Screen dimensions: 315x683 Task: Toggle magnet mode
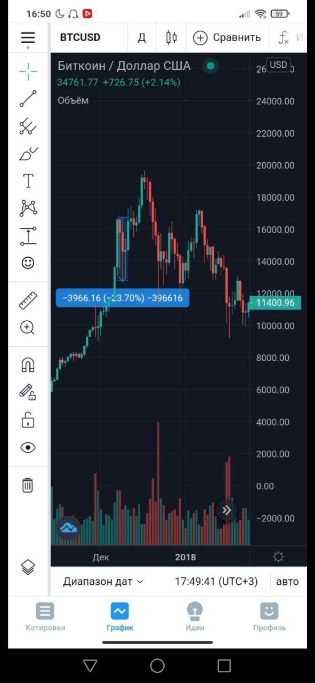click(28, 365)
